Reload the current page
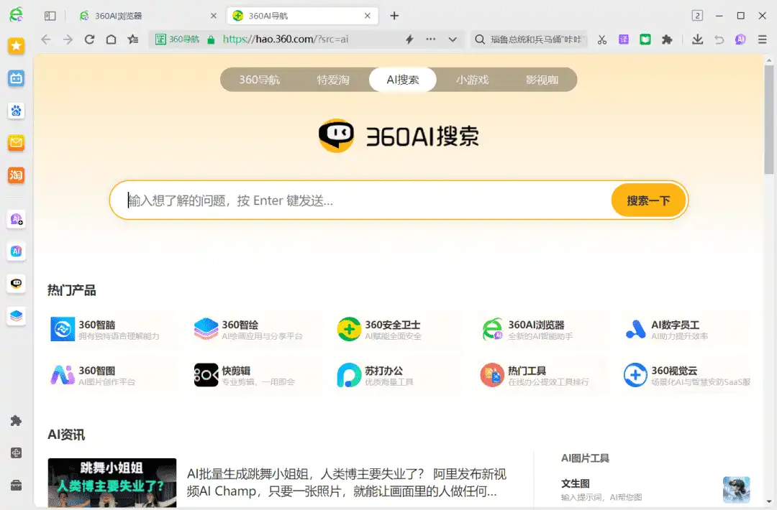Viewport: 777px width, 510px height. coord(90,40)
